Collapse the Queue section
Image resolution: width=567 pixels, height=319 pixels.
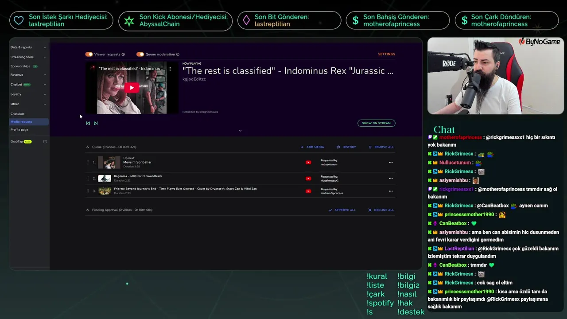pos(88,147)
